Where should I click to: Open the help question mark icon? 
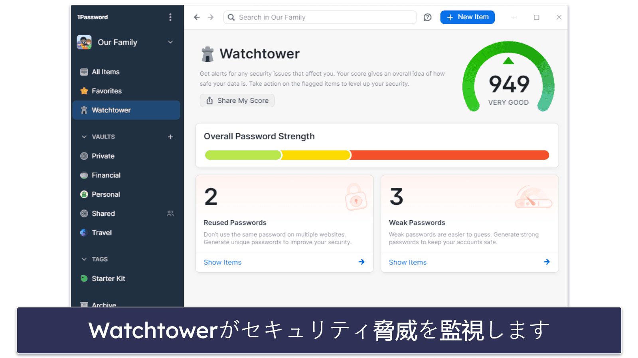click(x=427, y=17)
